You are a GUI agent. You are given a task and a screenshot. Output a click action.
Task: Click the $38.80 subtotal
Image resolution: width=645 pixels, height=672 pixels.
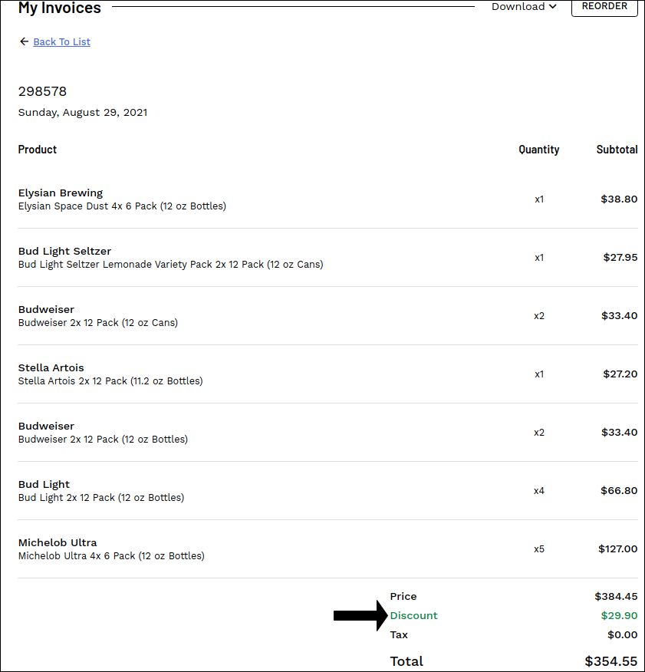coord(619,199)
